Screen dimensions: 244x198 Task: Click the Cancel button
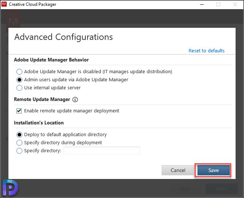pyautogui.click(x=178, y=170)
